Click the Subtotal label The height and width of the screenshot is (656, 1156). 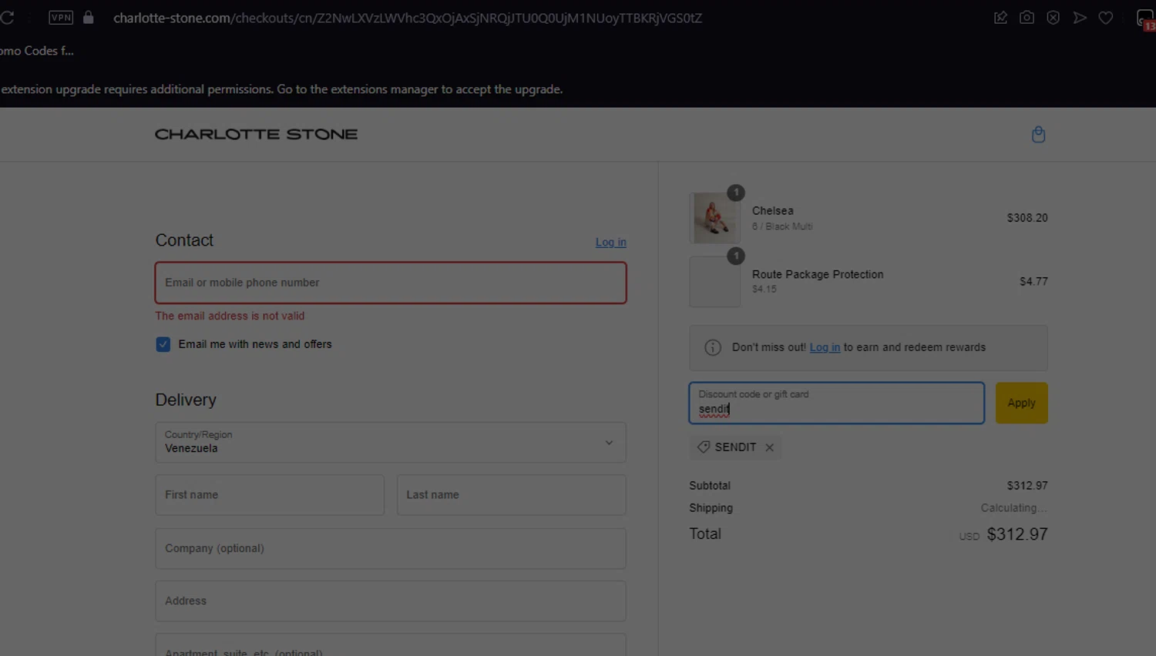pos(710,486)
